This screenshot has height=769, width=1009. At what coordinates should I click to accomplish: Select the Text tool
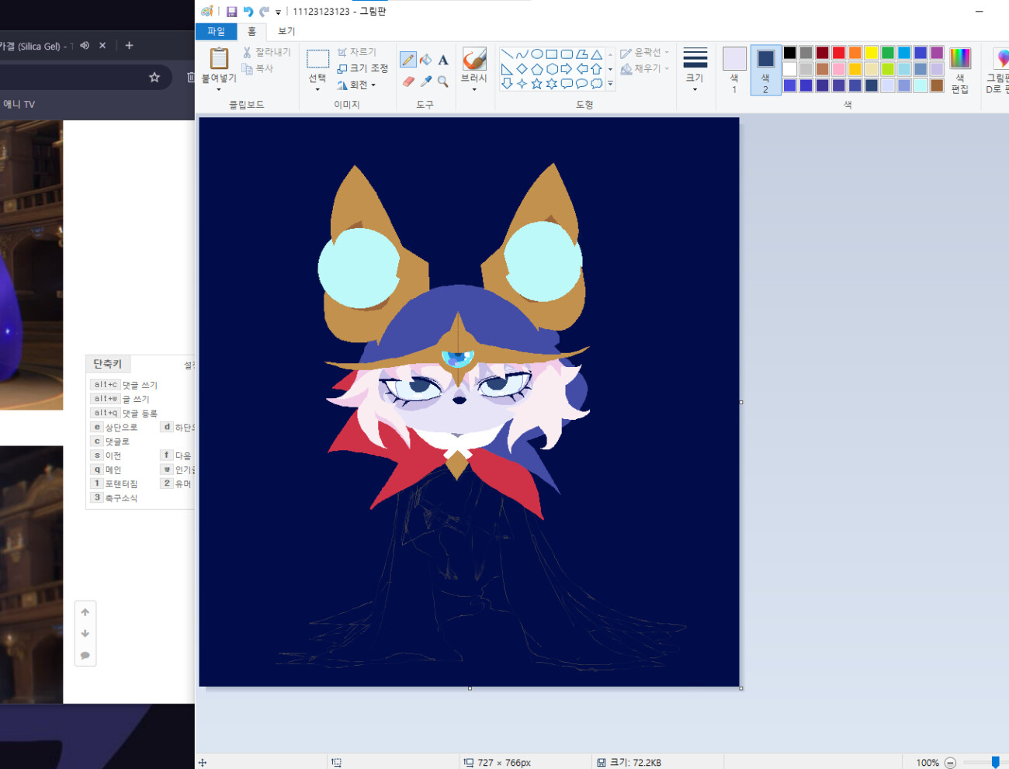point(443,59)
